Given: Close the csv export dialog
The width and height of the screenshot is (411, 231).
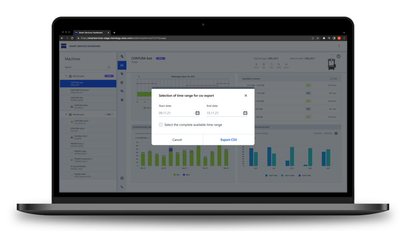Looking at the screenshot, I should pos(246,95).
